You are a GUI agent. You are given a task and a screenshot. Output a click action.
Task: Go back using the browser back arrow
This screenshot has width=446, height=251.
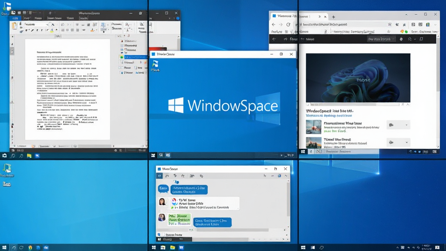pos(274,24)
